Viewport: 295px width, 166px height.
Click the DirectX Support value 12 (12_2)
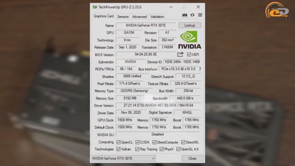[189, 76]
